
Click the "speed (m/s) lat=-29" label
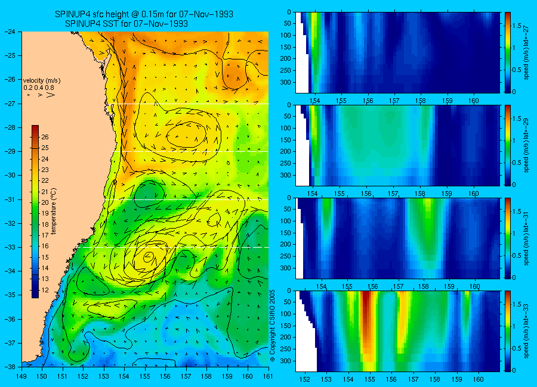(x=527, y=145)
